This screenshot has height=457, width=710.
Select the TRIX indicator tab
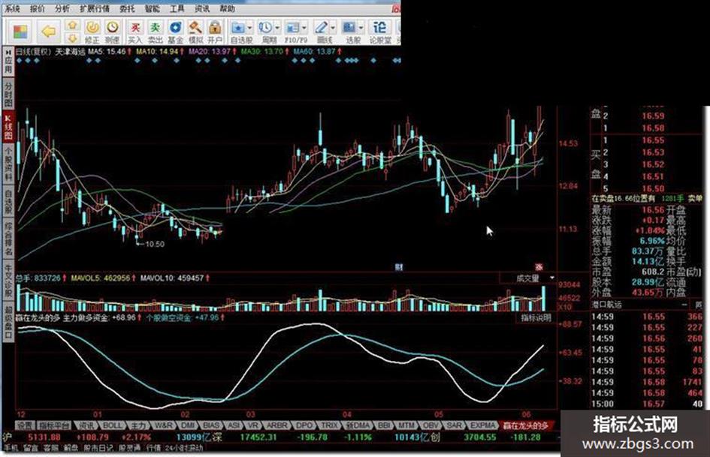[x=329, y=425]
